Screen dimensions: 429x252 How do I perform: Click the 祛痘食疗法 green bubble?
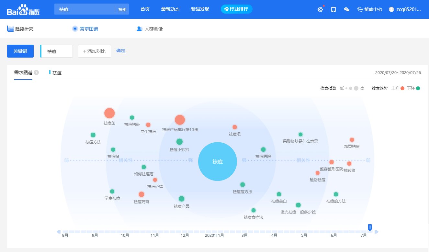[x=254, y=210]
